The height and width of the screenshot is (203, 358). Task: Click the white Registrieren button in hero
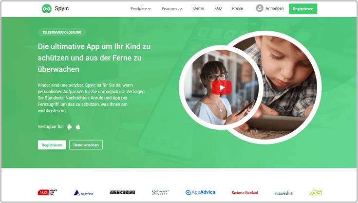point(52,145)
